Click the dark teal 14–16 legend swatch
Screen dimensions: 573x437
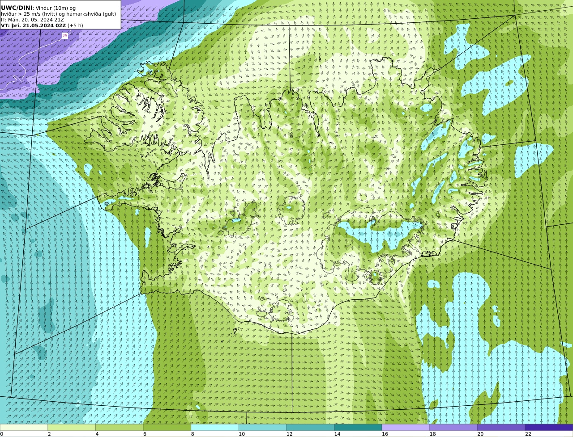tap(358, 427)
